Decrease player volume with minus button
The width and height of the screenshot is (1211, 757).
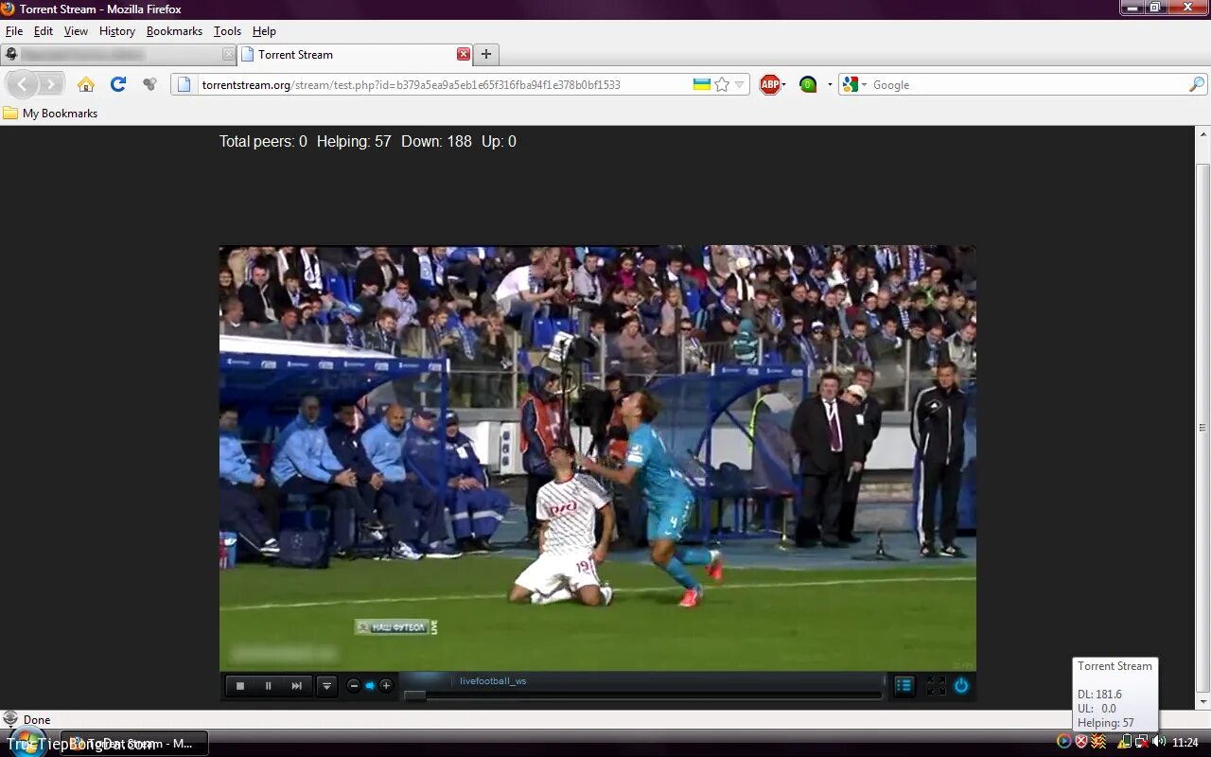pyautogui.click(x=354, y=686)
